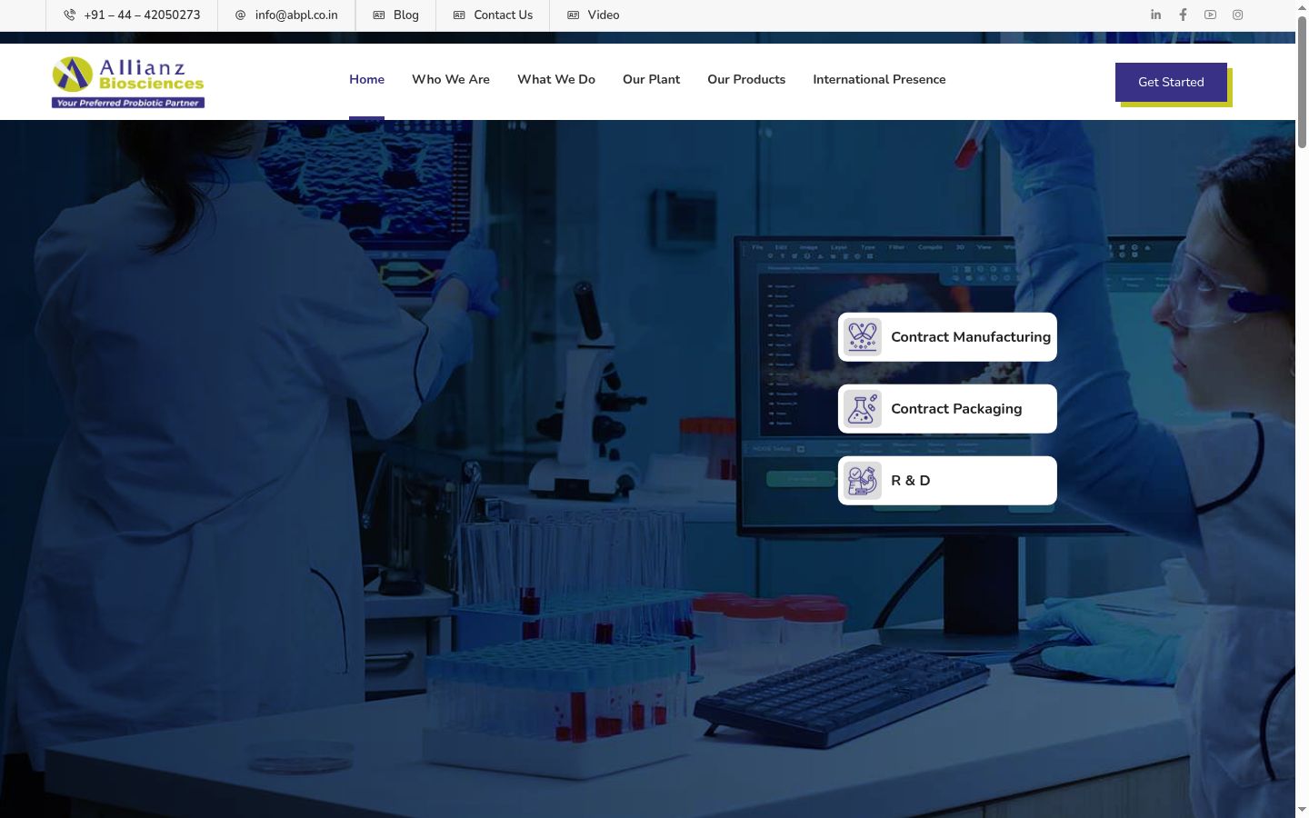
Task: Open the LinkedIn social icon
Action: [1155, 15]
